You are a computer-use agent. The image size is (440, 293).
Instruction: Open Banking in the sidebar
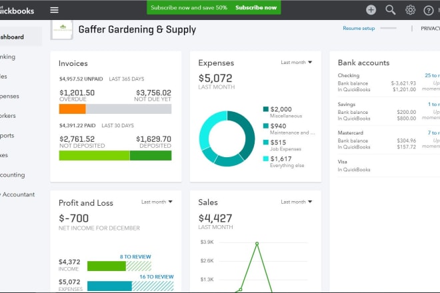coord(8,57)
